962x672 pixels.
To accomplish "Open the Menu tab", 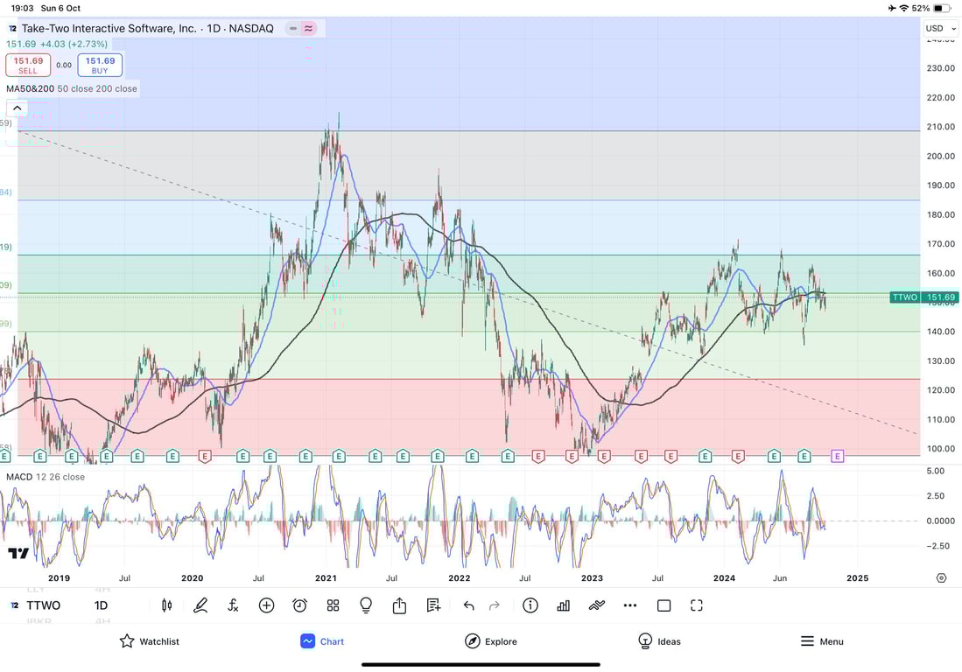I will coord(822,641).
